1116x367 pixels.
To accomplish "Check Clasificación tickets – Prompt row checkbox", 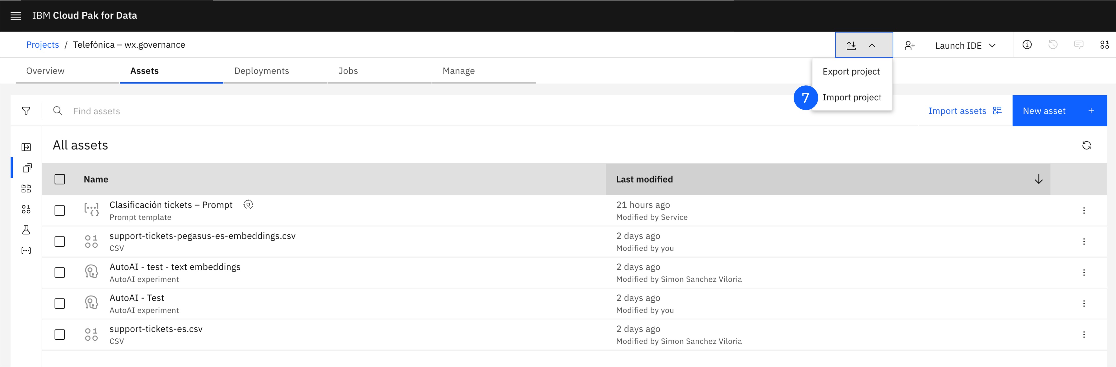I will [60, 210].
